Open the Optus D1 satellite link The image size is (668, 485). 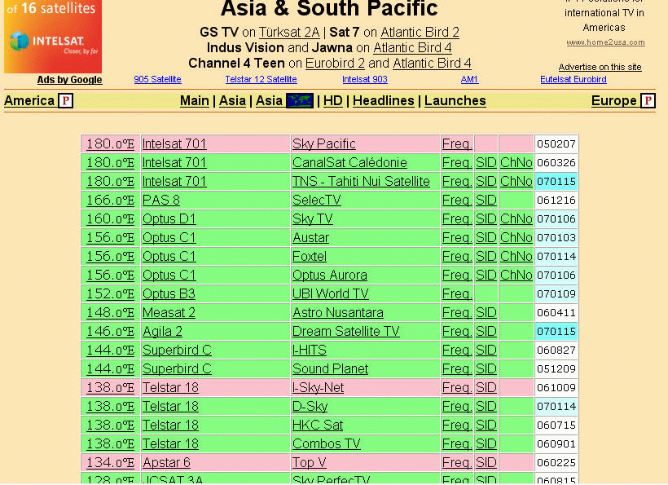(x=169, y=219)
